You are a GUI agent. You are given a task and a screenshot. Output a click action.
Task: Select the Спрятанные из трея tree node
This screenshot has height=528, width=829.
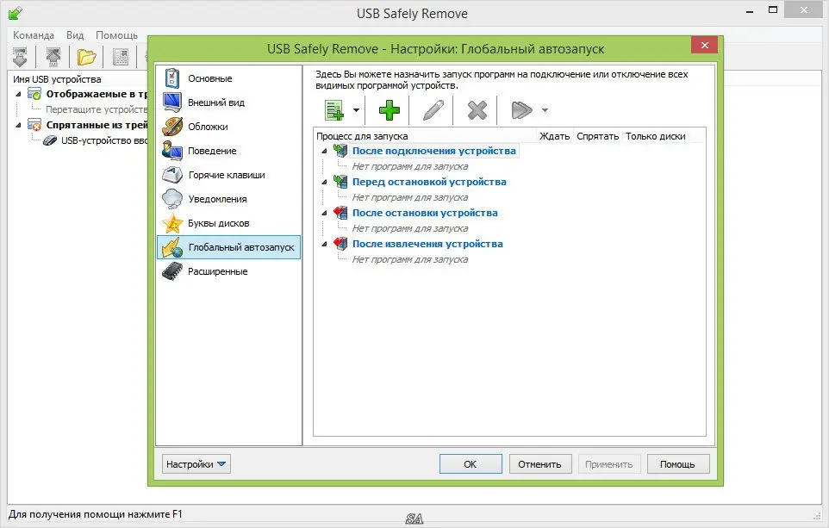tap(97, 125)
